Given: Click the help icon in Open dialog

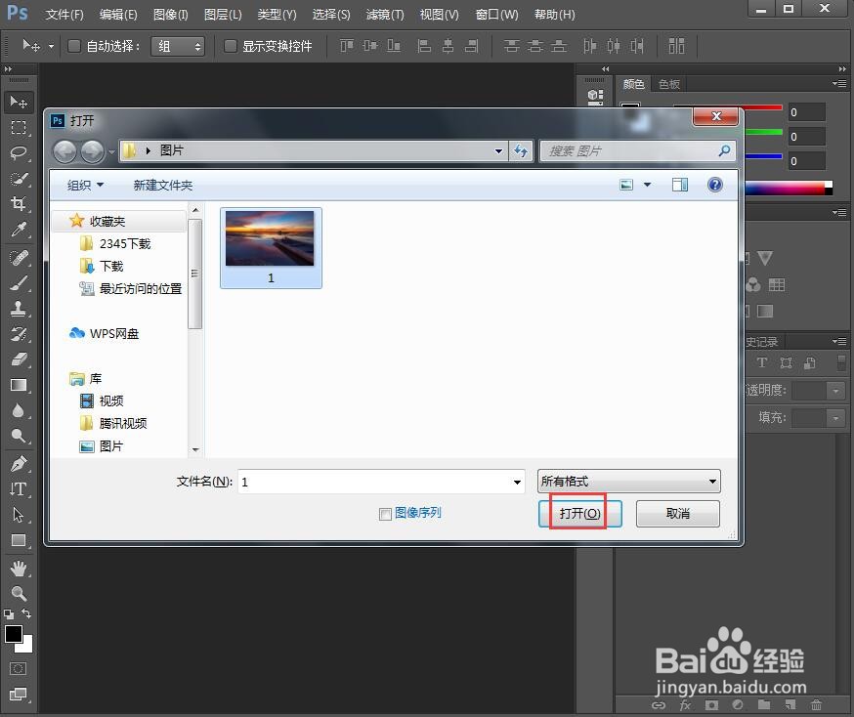Looking at the screenshot, I should coord(714,185).
